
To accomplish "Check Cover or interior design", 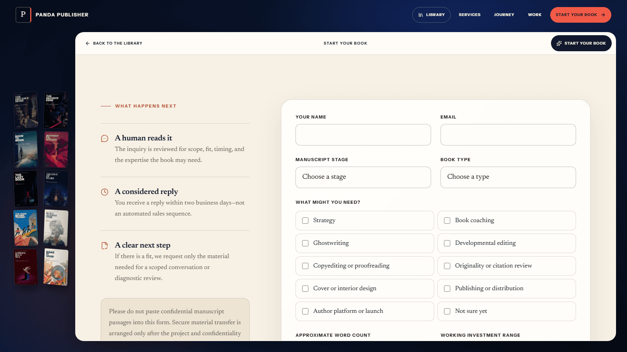I will coord(305,289).
